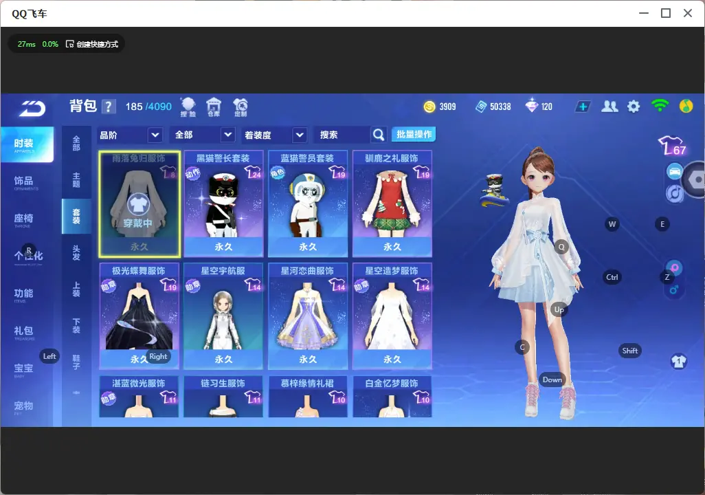The height and width of the screenshot is (495, 705).
Task: Select the 个性化 category tab
Action: click(x=28, y=256)
